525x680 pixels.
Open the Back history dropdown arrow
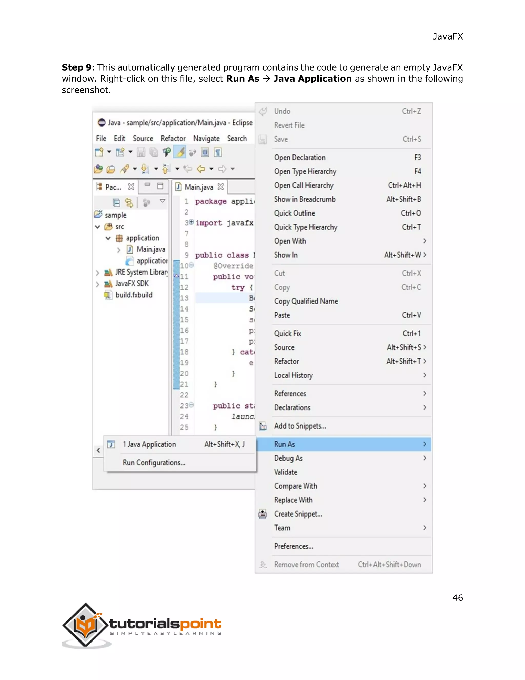pos(211,169)
